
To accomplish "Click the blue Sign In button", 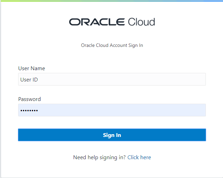I will pyautogui.click(x=112, y=135).
